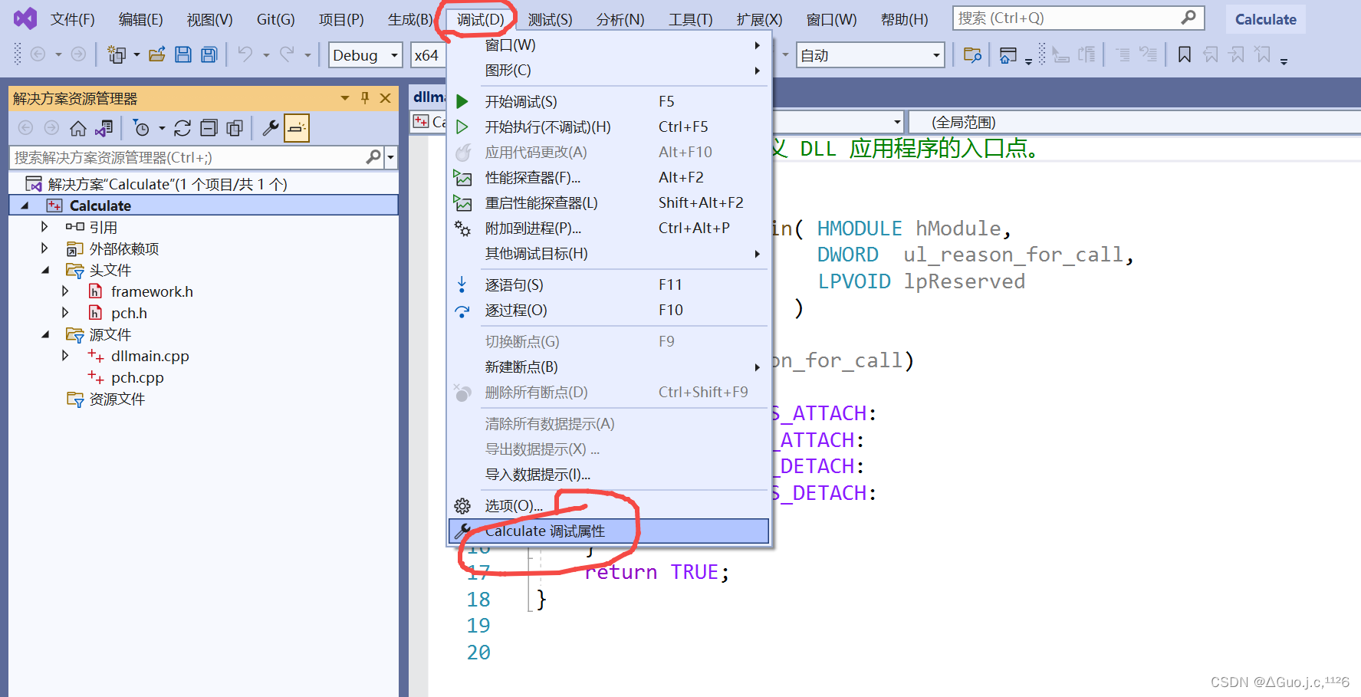Close the Solution Explorer panel
This screenshot has width=1361, height=697.
pos(386,98)
